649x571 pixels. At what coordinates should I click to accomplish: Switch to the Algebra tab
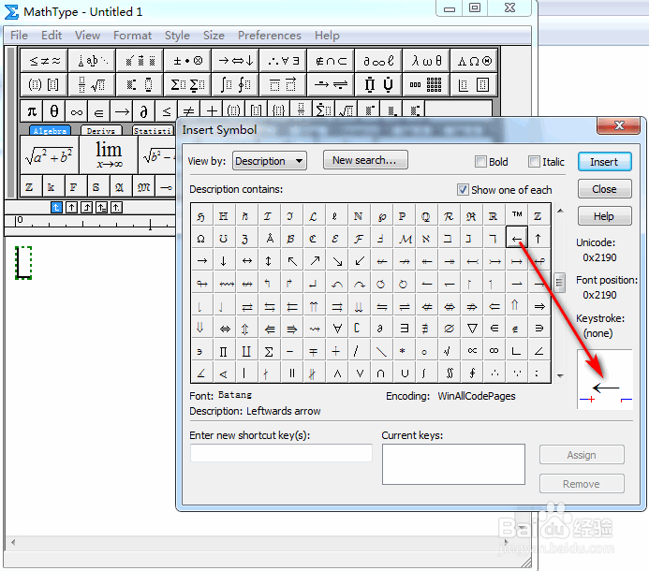tap(50, 131)
